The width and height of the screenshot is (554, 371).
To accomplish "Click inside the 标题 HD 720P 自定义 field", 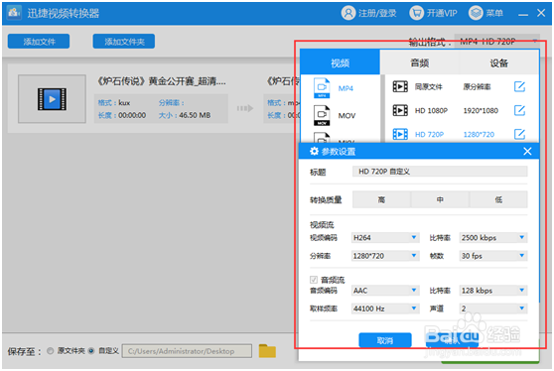I will (440, 172).
